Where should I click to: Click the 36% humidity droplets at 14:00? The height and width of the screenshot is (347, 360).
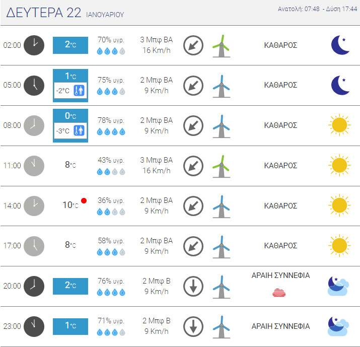(x=111, y=212)
